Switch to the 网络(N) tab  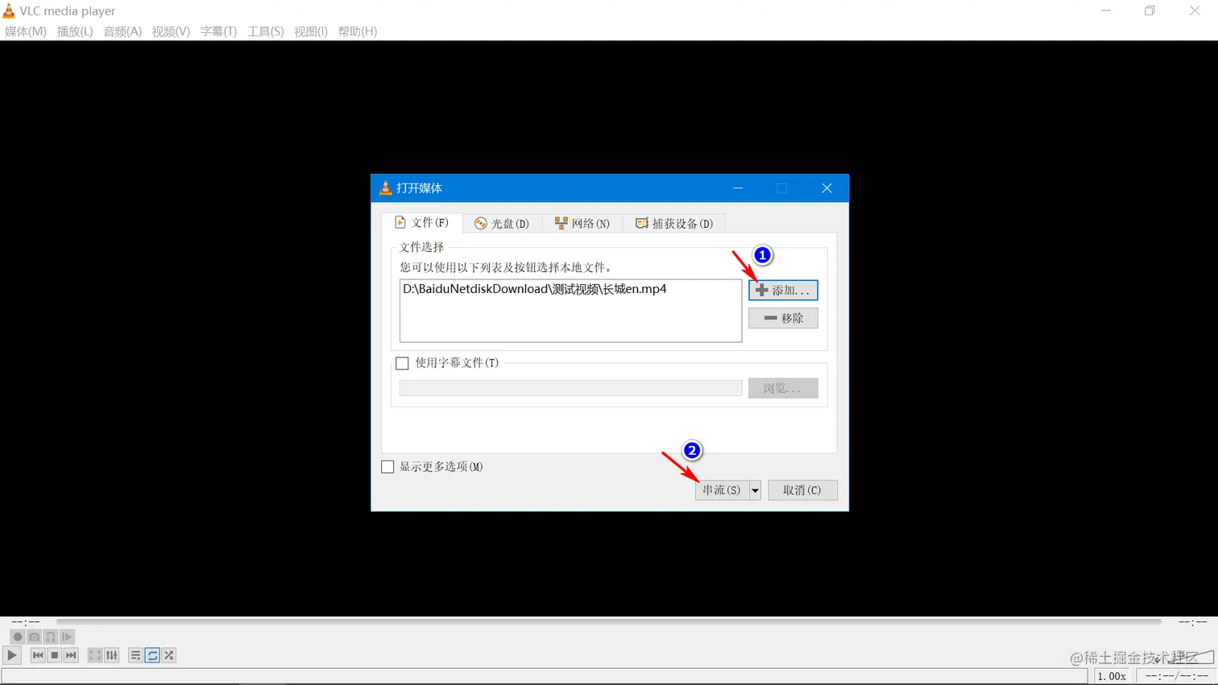582,224
